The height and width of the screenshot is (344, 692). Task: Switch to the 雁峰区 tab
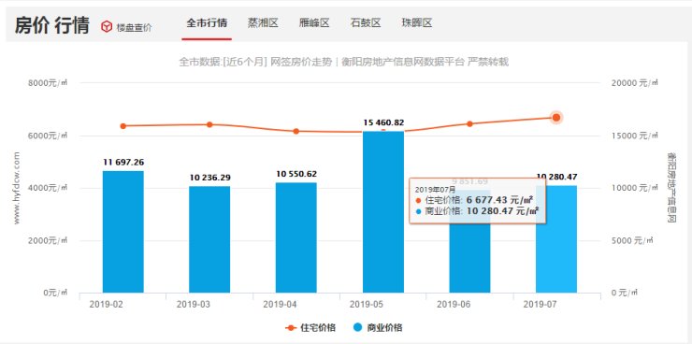[x=314, y=23]
